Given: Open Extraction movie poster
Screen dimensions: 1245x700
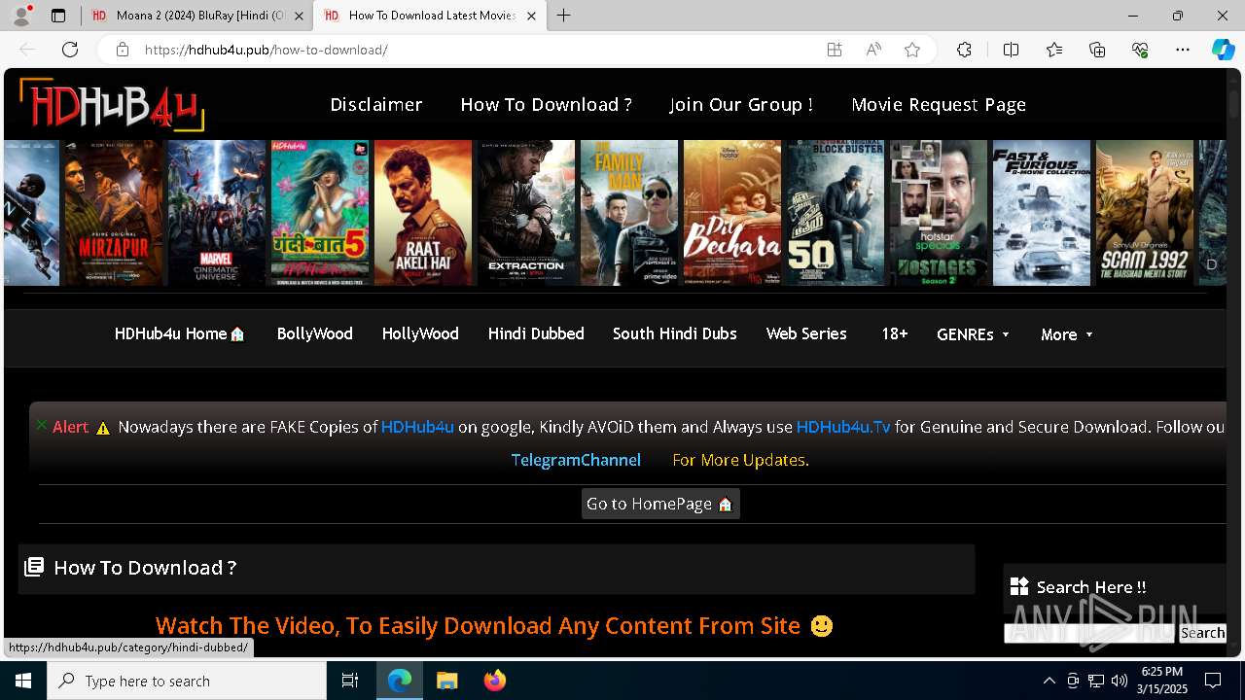Looking at the screenshot, I should [526, 213].
